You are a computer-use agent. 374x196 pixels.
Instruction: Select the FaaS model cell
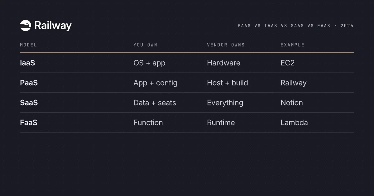(x=29, y=123)
